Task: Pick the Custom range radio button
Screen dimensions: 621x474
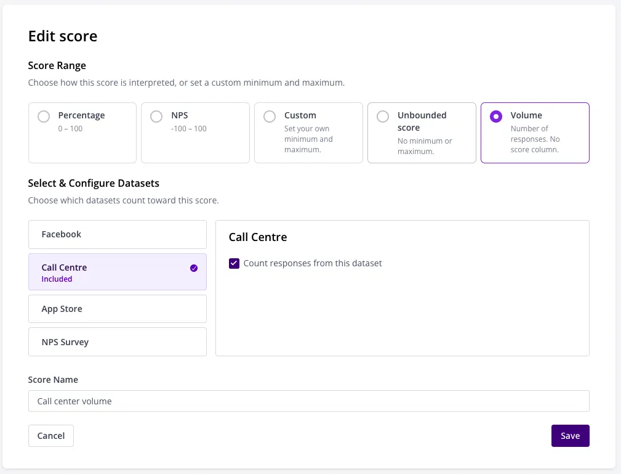Action: coord(270,116)
